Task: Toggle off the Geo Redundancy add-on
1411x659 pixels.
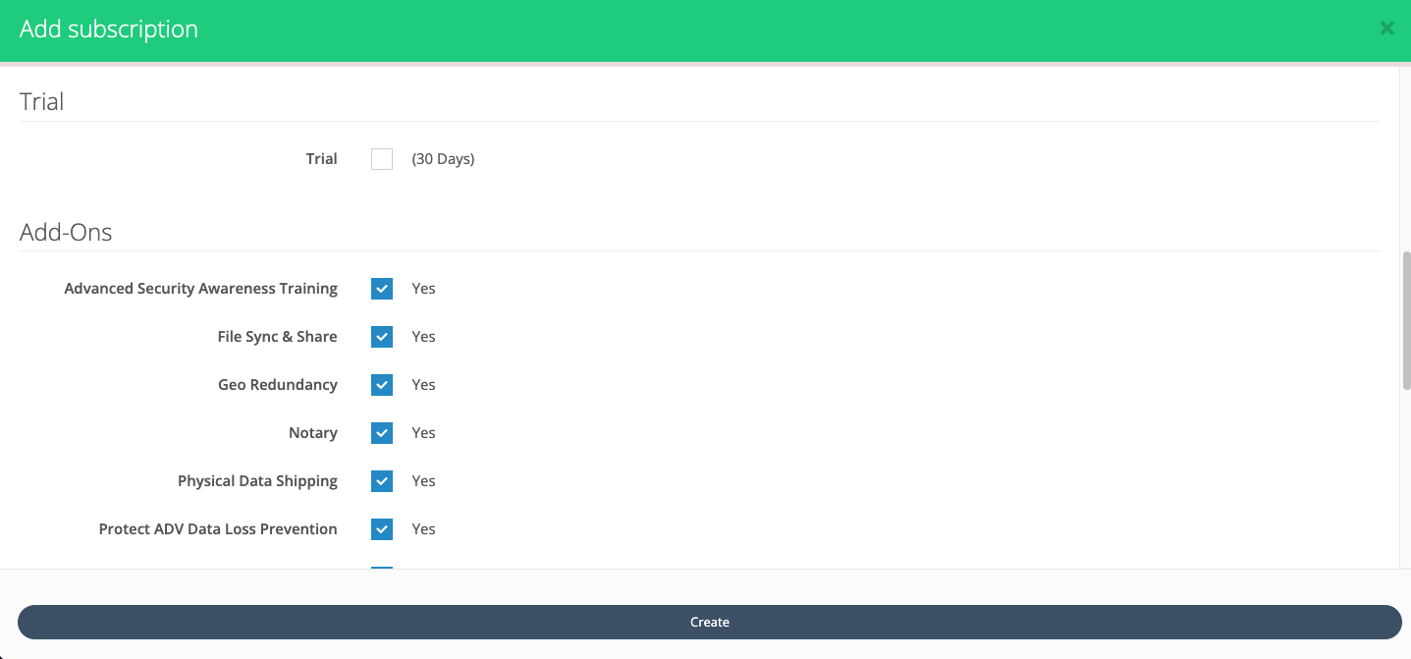Action: tap(381, 384)
